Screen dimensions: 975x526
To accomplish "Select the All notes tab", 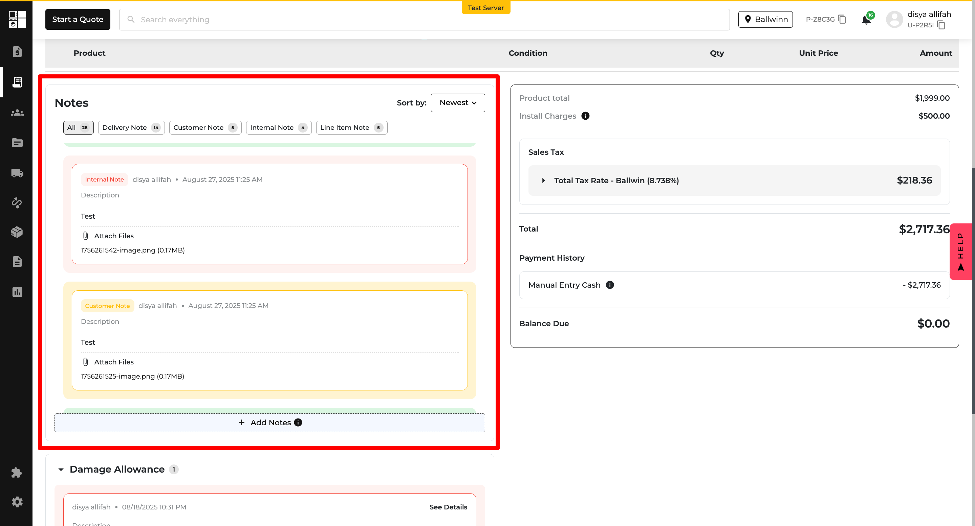I will 78,128.
